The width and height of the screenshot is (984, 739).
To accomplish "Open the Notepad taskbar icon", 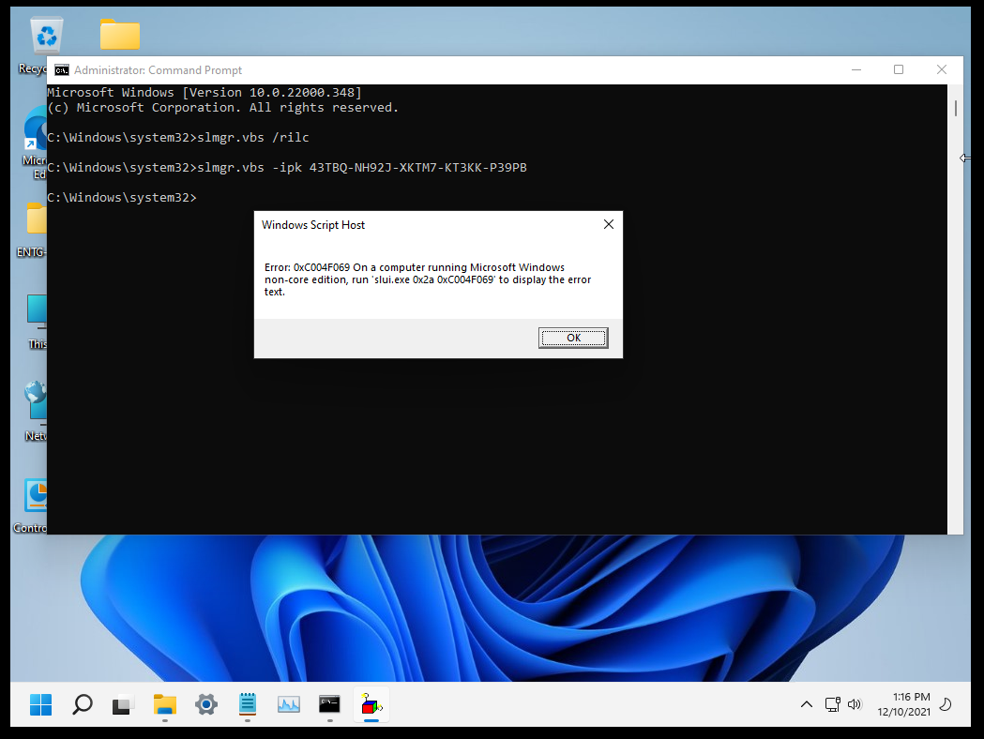I will click(x=248, y=704).
